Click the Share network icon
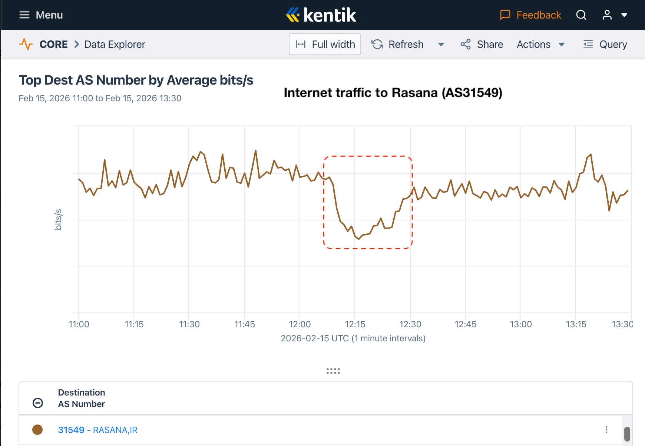 [466, 44]
